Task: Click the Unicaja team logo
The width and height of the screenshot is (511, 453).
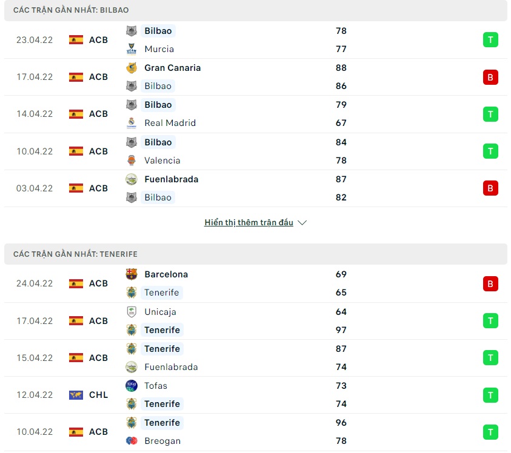Action: point(131,312)
